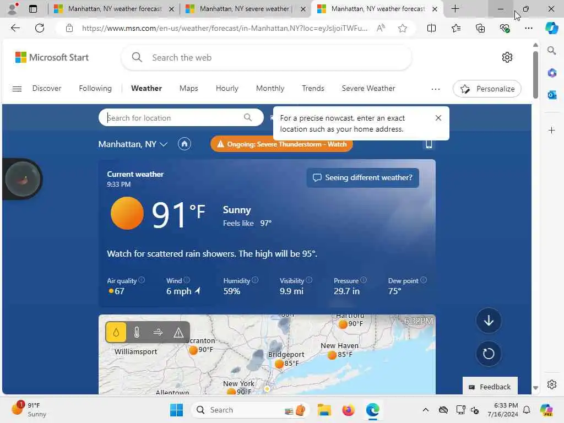Open the Windows Start menu
Image resolution: width=564 pixels, height=423 pixels.
(x=176, y=410)
